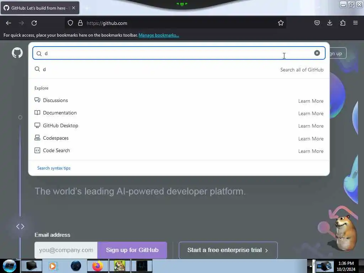The height and width of the screenshot is (273, 364).
Task: Expand the system tray hidden icons arrow
Action: [x=311, y=266]
